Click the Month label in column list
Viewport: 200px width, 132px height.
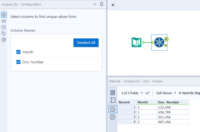[28, 52]
